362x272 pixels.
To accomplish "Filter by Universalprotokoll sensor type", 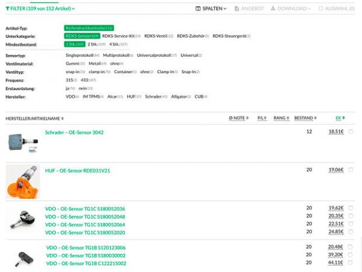I will (157, 55).
